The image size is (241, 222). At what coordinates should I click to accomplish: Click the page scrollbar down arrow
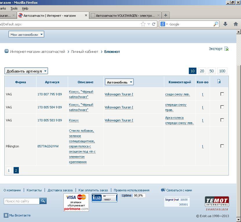[238, 220]
